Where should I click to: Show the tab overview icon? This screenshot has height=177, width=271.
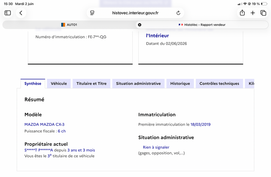pyautogui.click(x=263, y=13)
